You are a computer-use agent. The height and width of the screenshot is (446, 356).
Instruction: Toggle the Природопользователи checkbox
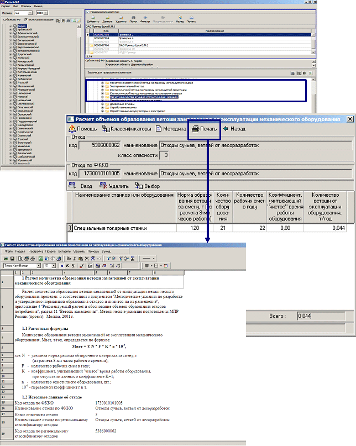[x=88, y=11]
